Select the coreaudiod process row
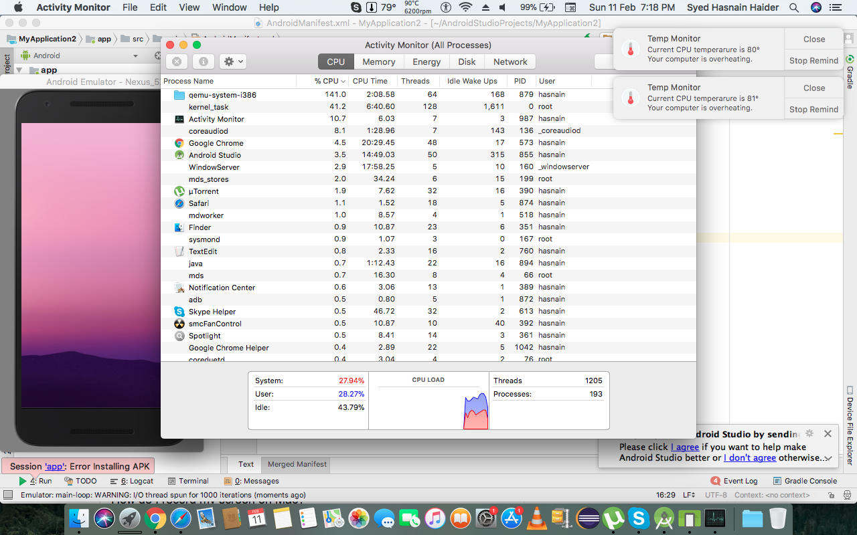857x535 pixels. pyautogui.click(x=428, y=131)
